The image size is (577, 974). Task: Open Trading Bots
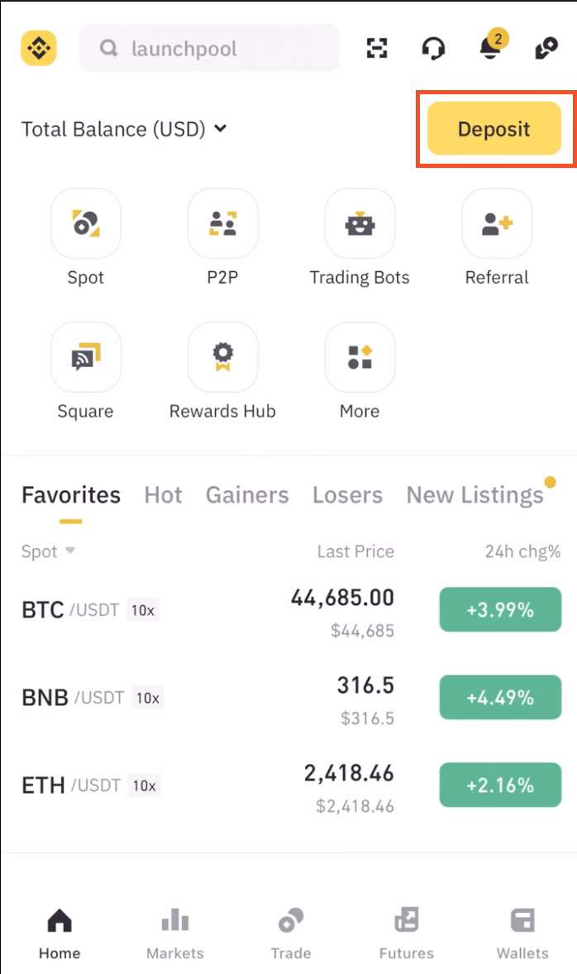359,223
